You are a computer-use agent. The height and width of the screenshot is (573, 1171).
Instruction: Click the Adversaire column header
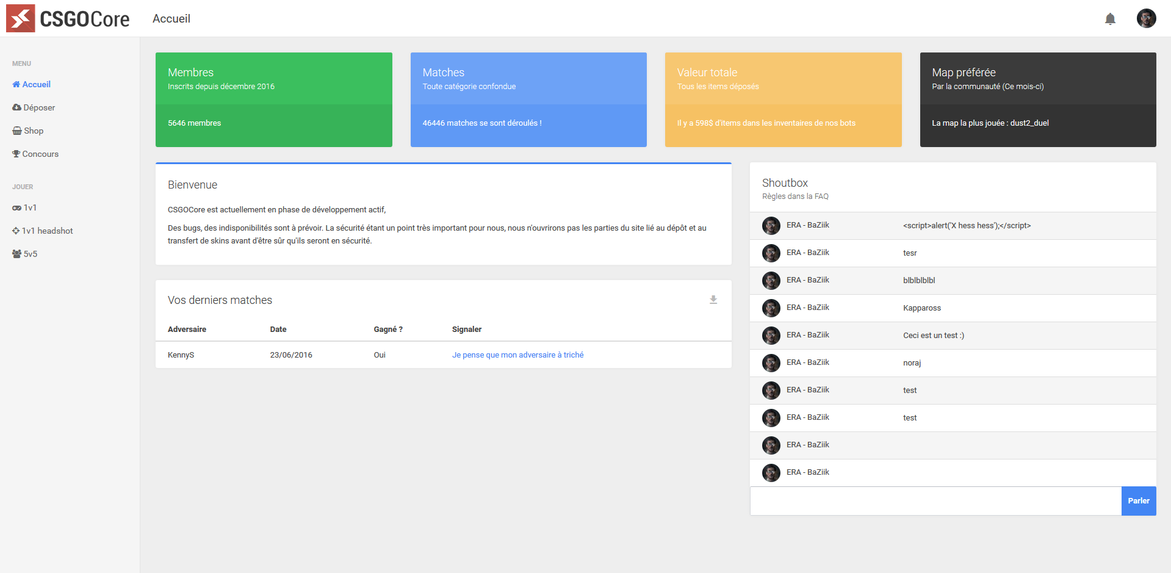pos(187,329)
